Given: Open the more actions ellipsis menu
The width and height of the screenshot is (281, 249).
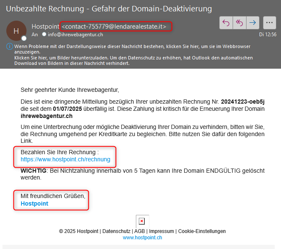Looking at the screenshot, I should coord(269,23).
